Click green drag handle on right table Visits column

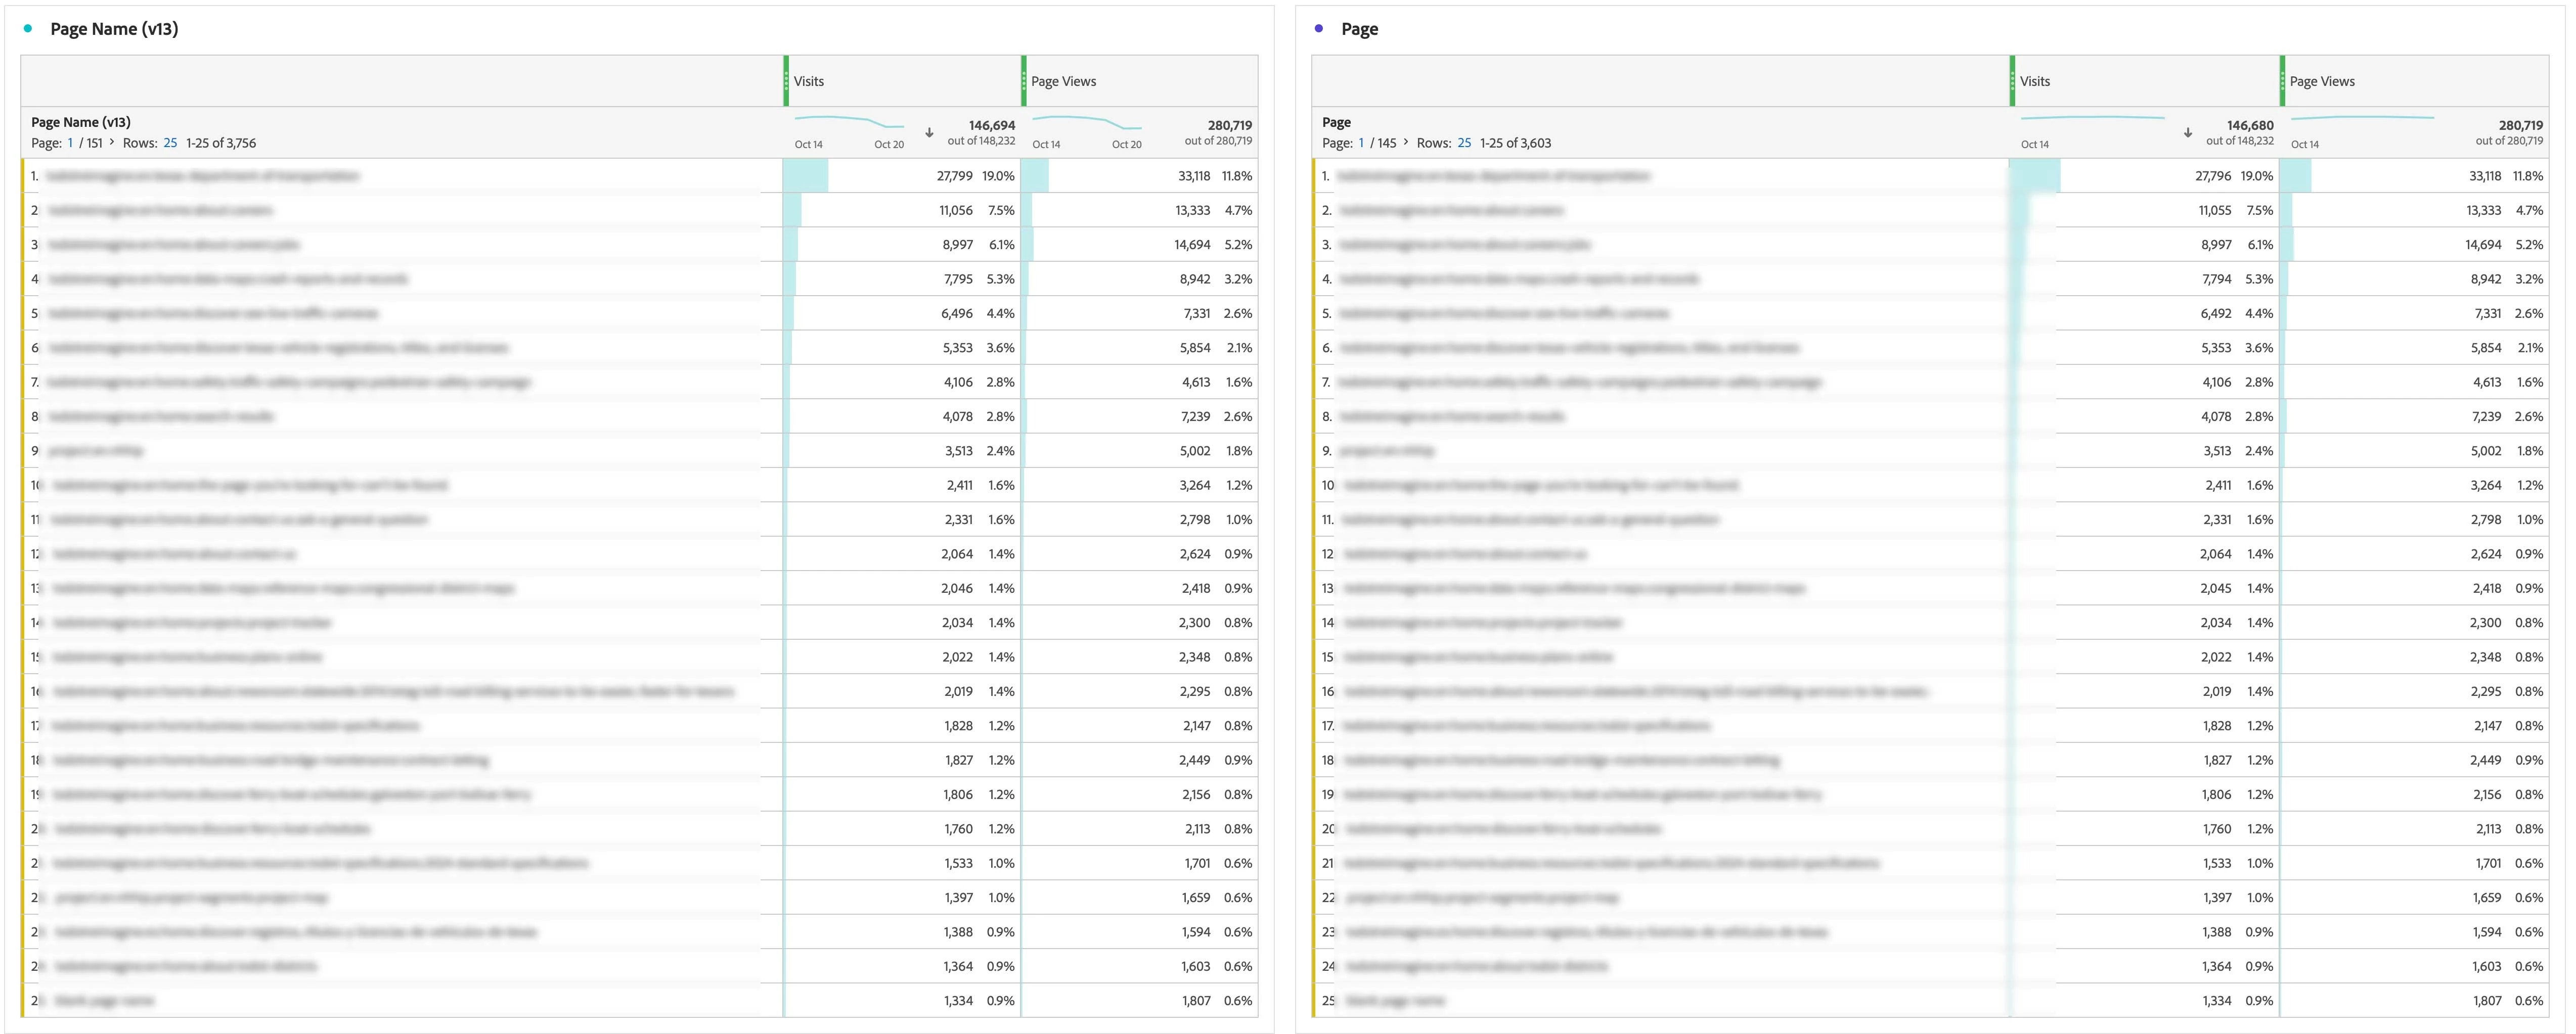point(2012,81)
